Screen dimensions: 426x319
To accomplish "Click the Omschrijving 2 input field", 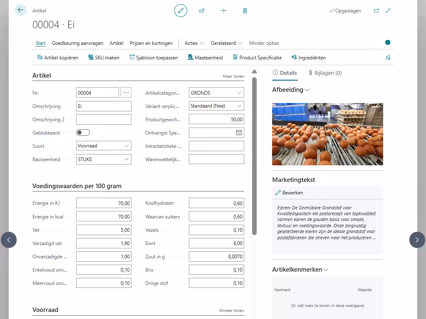I will pos(104,120).
